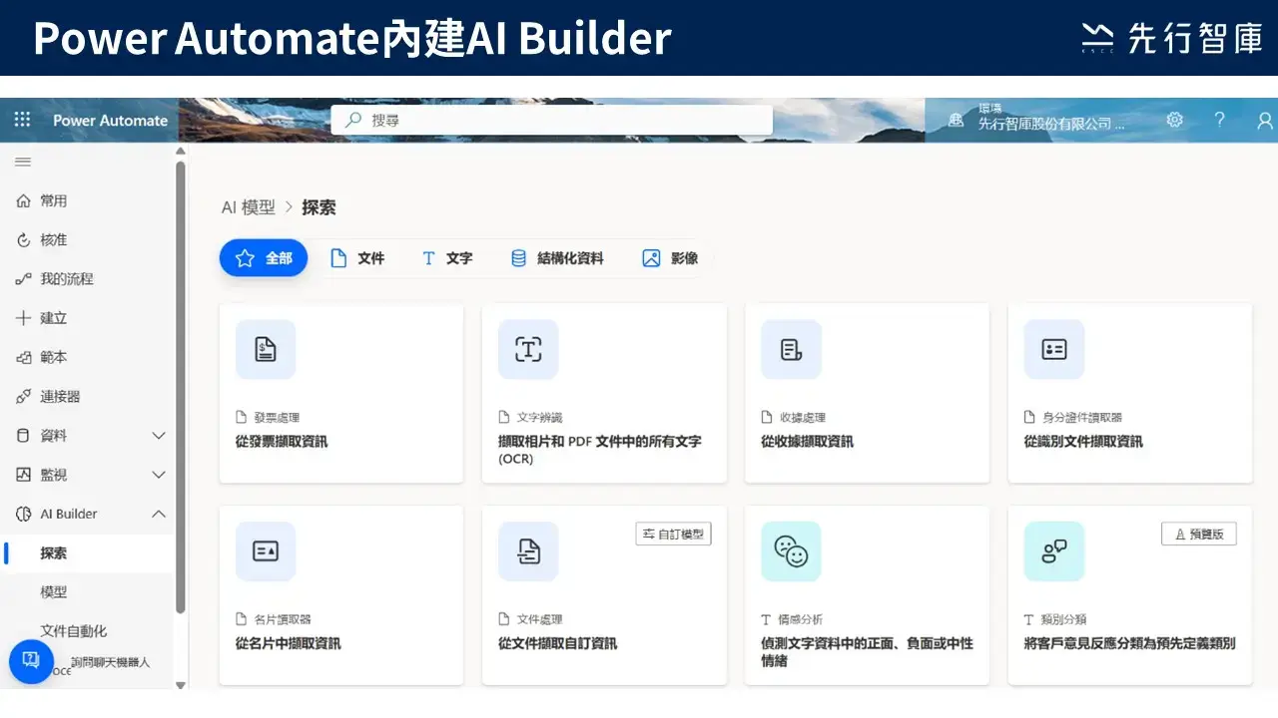This screenshot has width=1278, height=718.
Task: Expand the 資料 menu chevron
Action: (x=158, y=436)
